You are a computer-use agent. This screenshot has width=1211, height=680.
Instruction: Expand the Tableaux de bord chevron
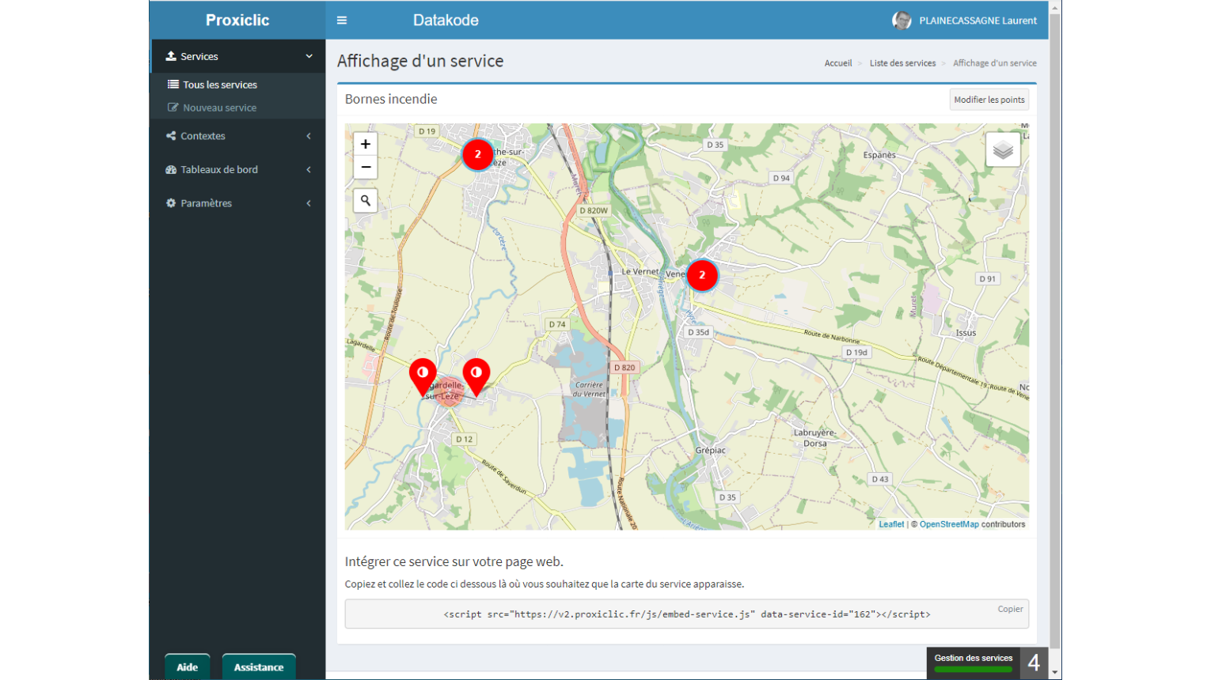point(309,169)
